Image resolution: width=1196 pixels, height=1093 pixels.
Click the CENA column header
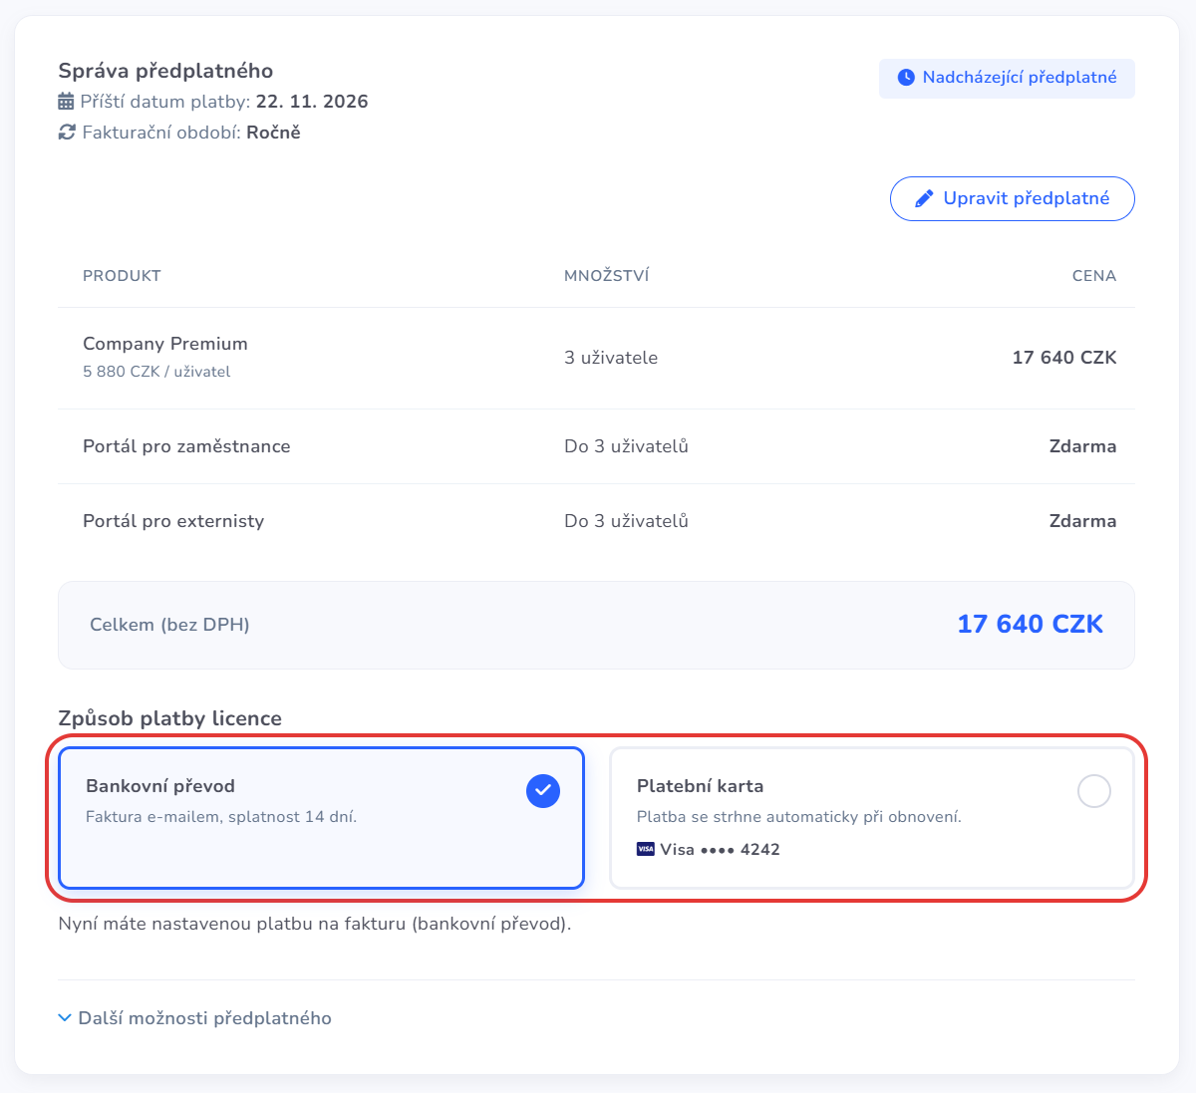coord(1094,276)
